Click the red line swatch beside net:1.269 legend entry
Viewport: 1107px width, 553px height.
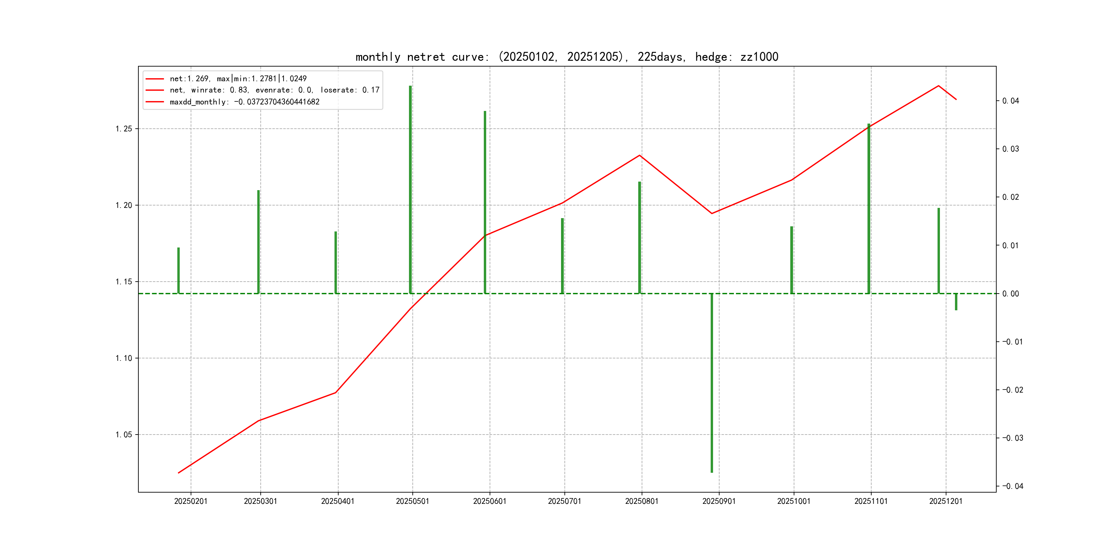(x=155, y=79)
